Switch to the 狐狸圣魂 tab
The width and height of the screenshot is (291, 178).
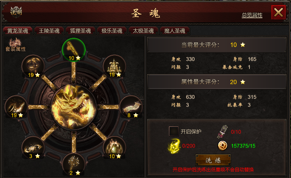point(80,31)
